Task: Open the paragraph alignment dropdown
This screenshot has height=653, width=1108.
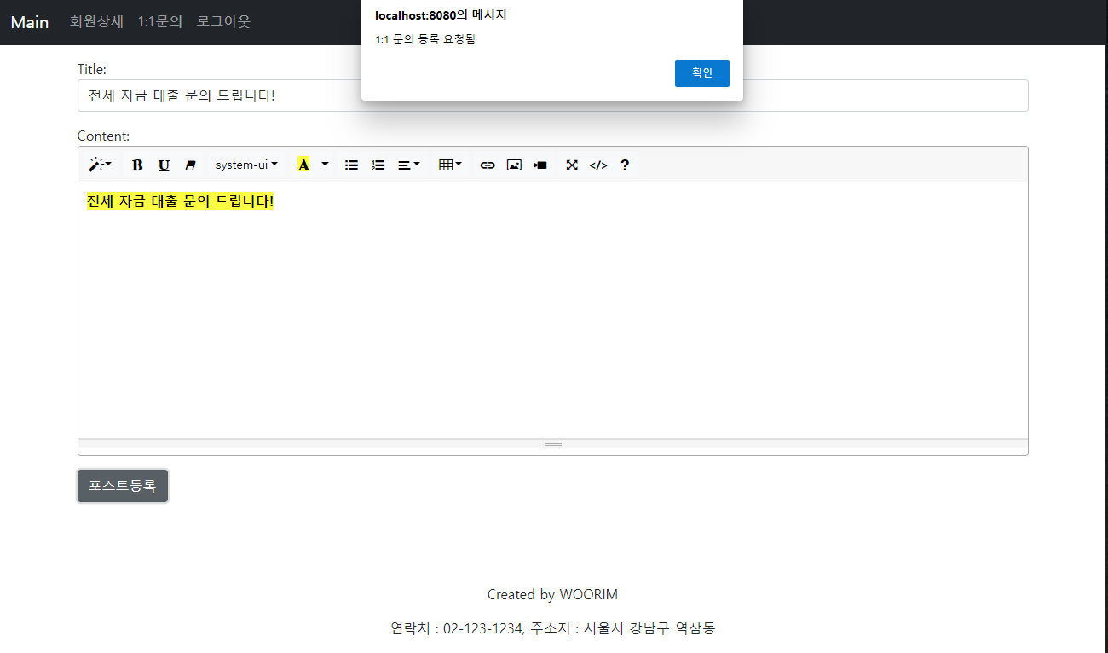Action: (409, 165)
